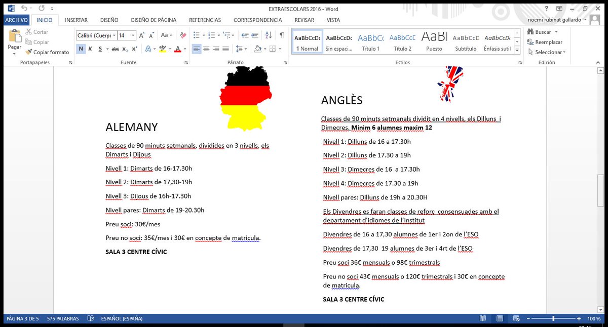The width and height of the screenshot is (608, 327).
Task: Switch to the INSERTAR ribbon tab
Action: pos(77,20)
